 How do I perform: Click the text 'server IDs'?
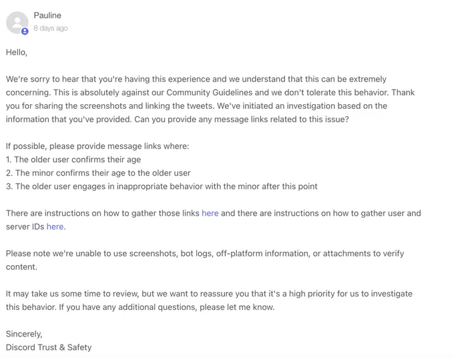point(25,226)
